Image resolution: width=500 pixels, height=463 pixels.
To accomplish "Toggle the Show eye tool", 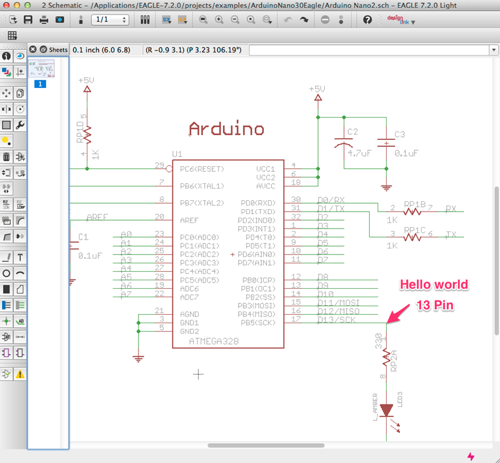I will [20, 56].
